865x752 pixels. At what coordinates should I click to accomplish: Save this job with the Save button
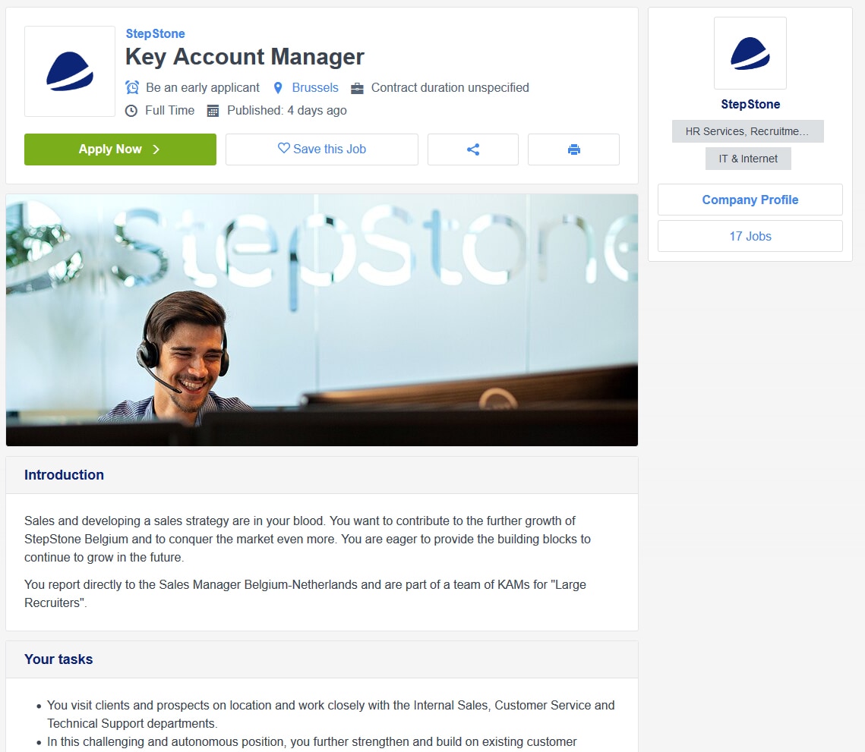(x=321, y=149)
